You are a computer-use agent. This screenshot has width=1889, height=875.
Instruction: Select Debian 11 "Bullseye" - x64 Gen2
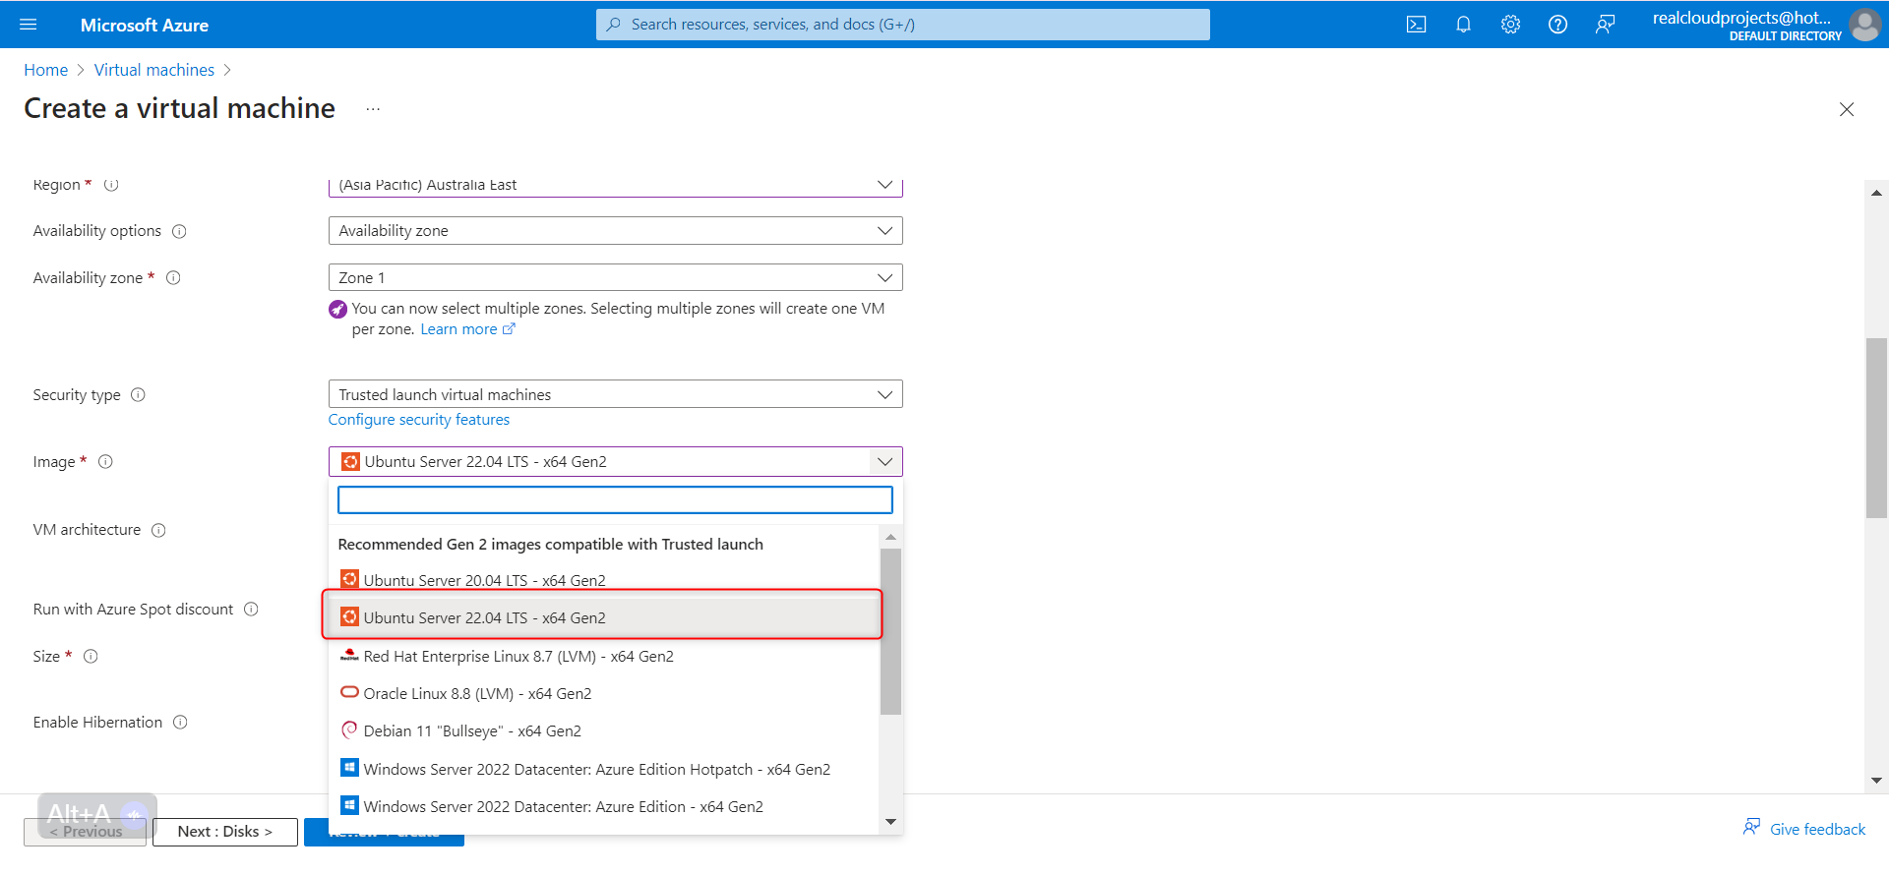(603, 730)
